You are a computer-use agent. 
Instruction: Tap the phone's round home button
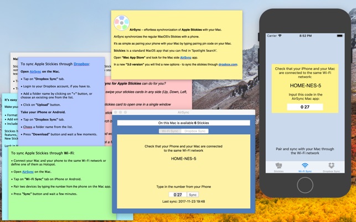[305, 185]
